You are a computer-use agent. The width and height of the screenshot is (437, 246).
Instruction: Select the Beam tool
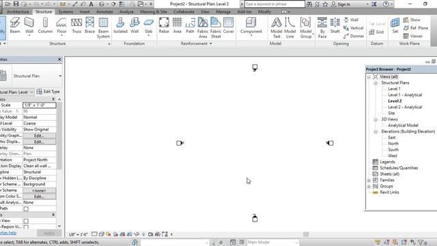click(15, 26)
